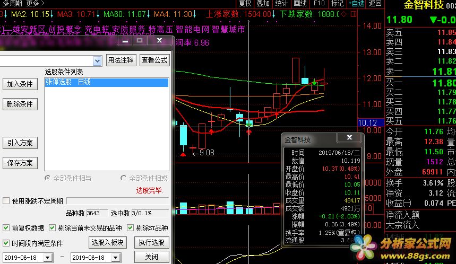
Task: Click the diamond icon after 下跌家数
Action: pos(344,14)
